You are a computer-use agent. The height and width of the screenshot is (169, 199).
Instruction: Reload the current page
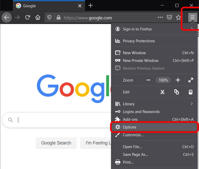pyautogui.click(x=28, y=18)
